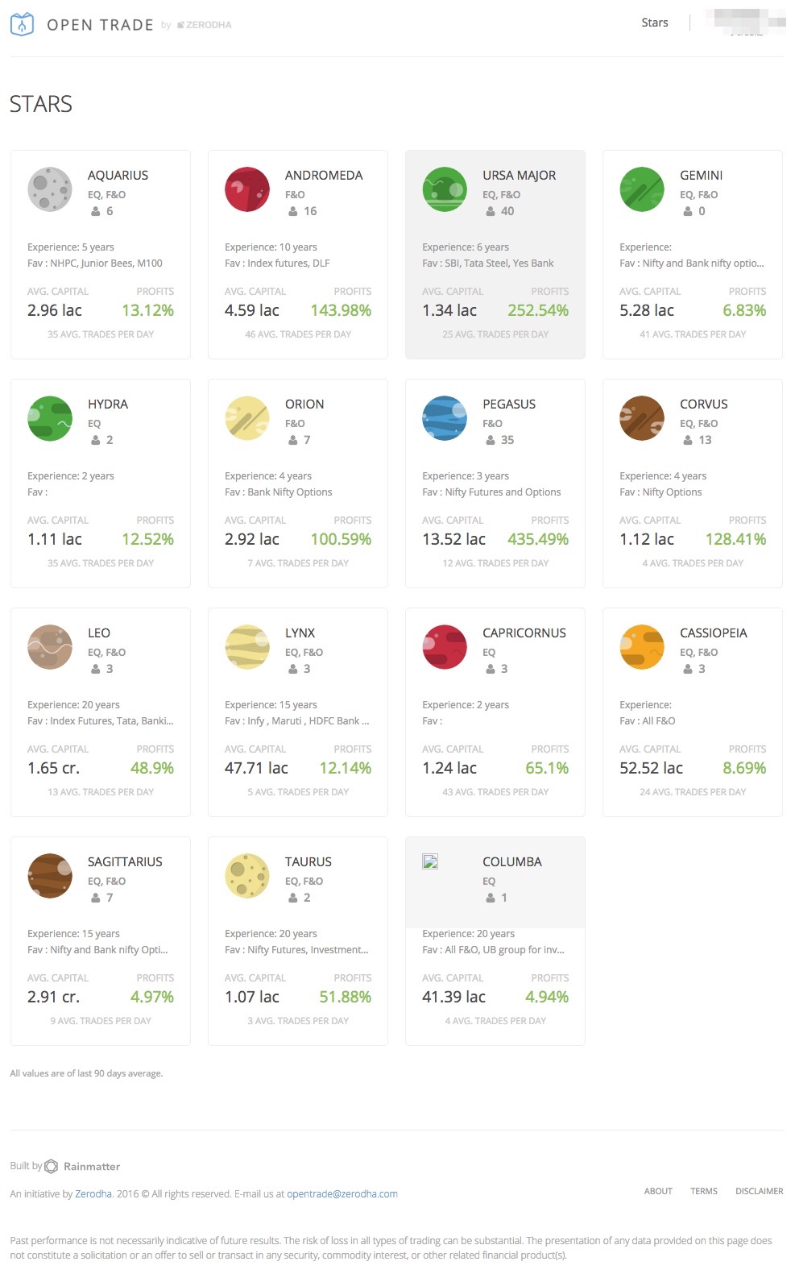Open the DISCLAIMER footer link
The image size is (795, 1278).
pyautogui.click(x=760, y=1191)
